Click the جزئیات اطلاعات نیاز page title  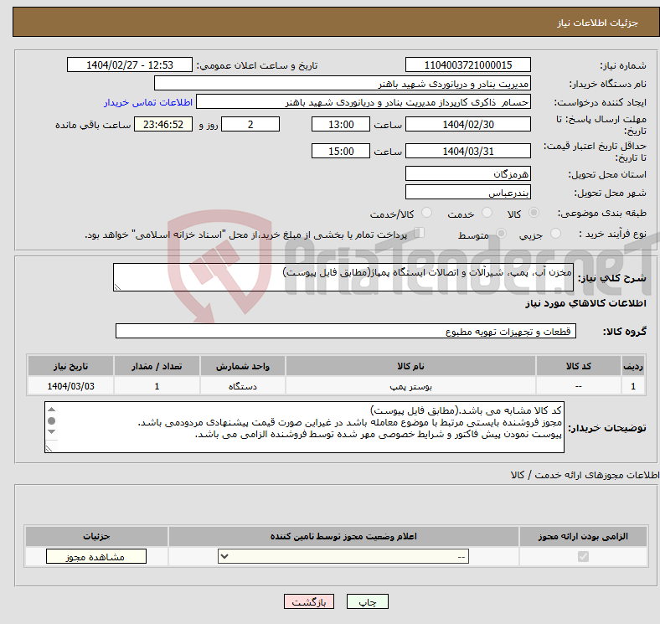598,23
